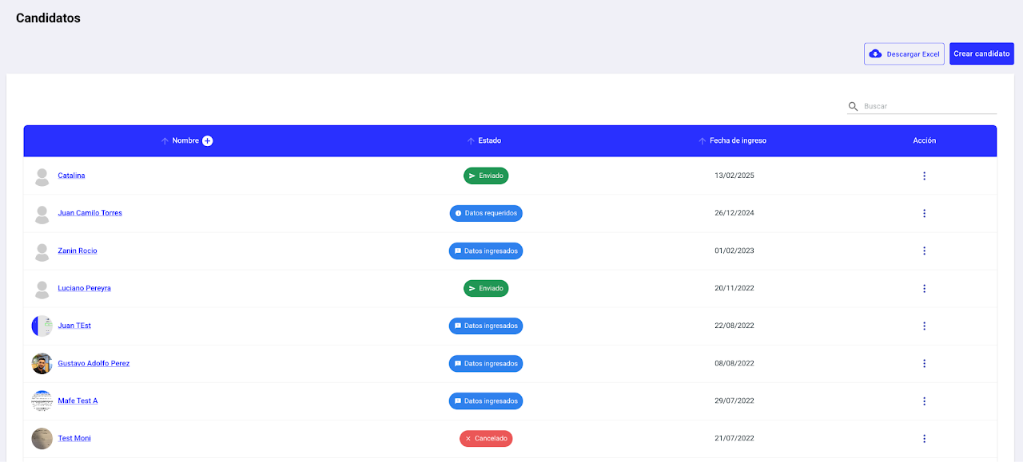The width and height of the screenshot is (1023, 462).
Task: Sort by Estado column arrow
Action: (x=471, y=140)
